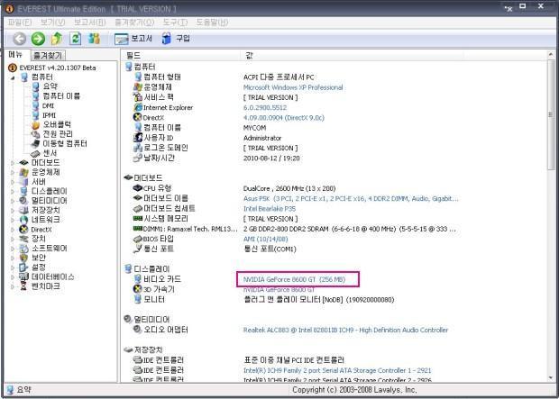
Task: Expand the 네트워크 tree node
Action: coord(14,220)
